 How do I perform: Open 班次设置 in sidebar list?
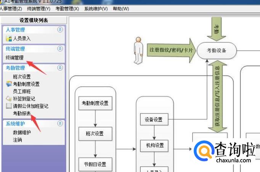[x=22, y=76]
